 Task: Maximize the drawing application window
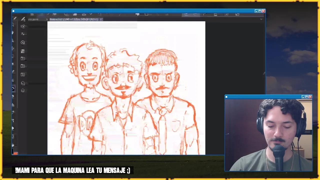point(260,11)
